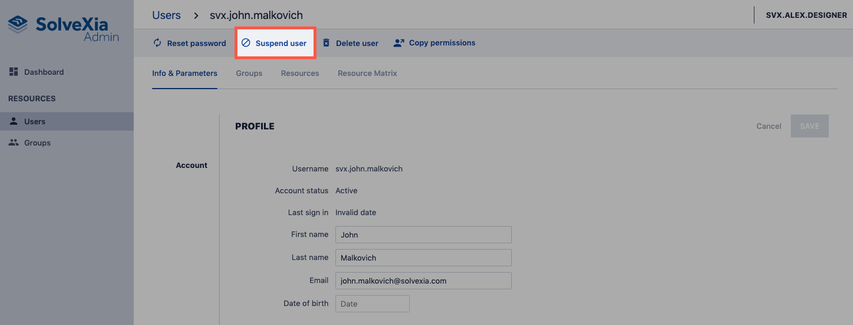The width and height of the screenshot is (853, 325).
Task: Click the Email address field
Action: pyautogui.click(x=423, y=281)
